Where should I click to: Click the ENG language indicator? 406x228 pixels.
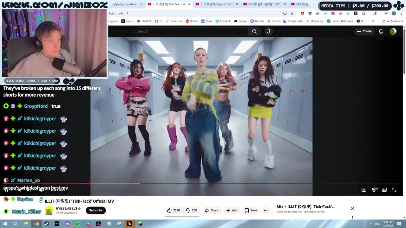[377, 224]
